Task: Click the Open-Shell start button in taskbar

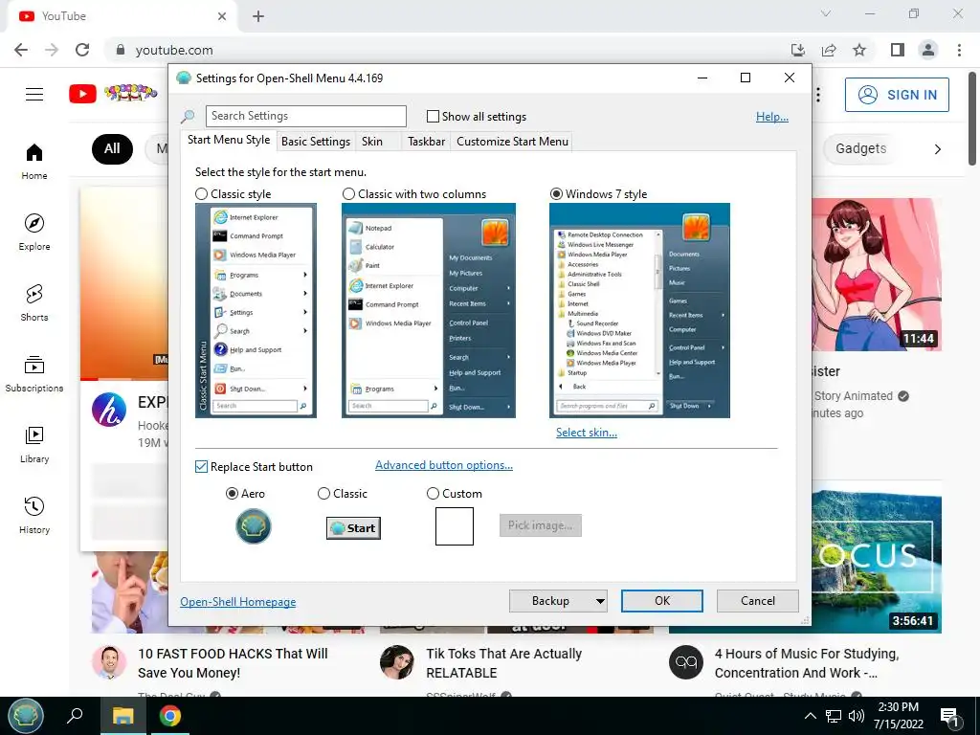Action: (x=26, y=715)
